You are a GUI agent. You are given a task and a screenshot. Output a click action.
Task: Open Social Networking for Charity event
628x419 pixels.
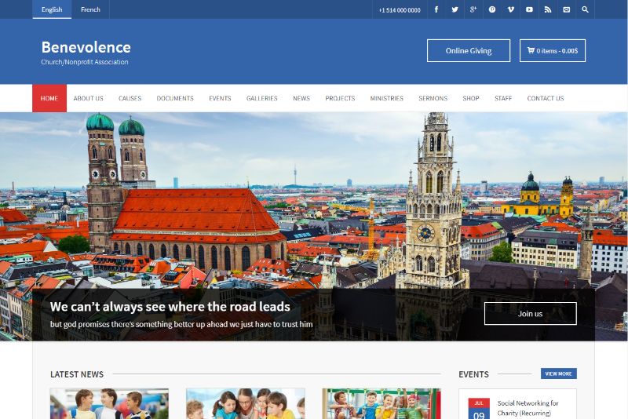coord(528,408)
